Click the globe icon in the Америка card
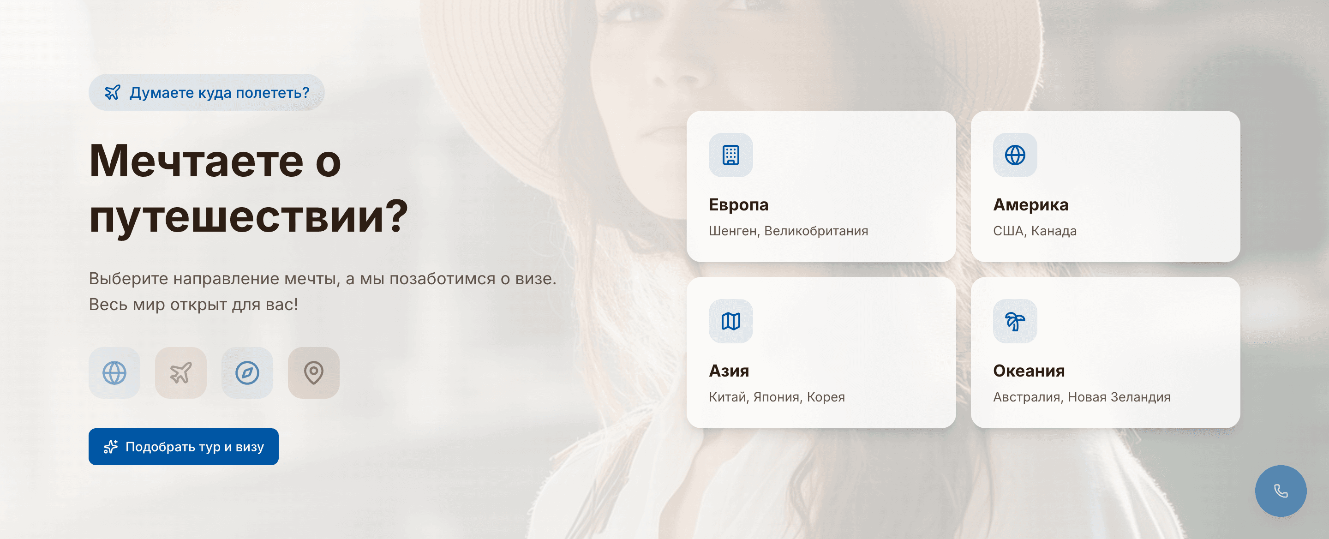This screenshot has height=539, width=1329. coord(1015,155)
